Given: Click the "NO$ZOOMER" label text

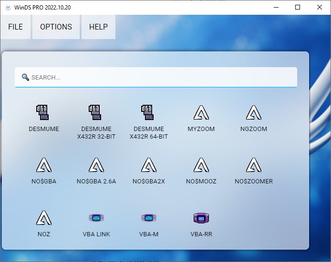Looking at the screenshot, I should 254,181.
